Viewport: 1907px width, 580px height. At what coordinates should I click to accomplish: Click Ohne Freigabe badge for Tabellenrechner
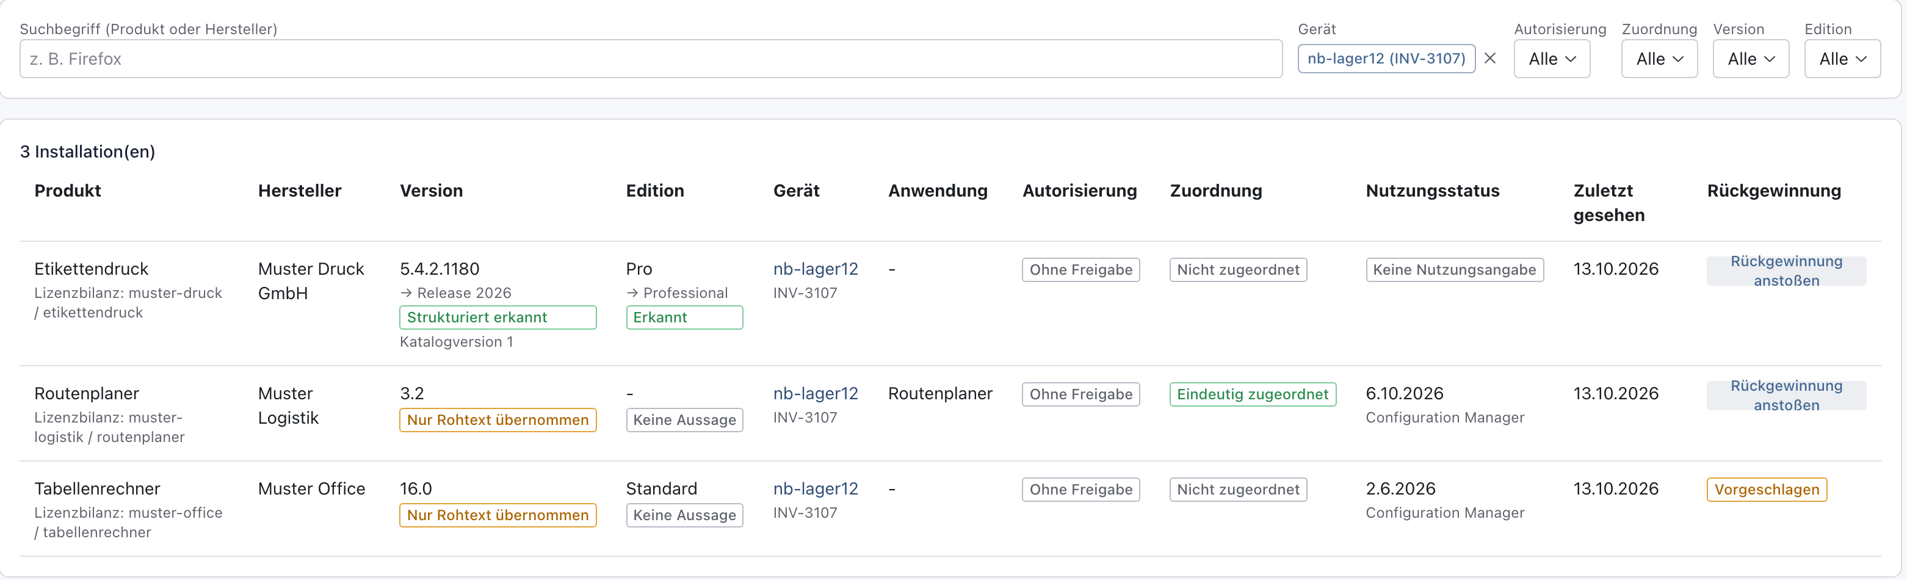[1081, 490]
